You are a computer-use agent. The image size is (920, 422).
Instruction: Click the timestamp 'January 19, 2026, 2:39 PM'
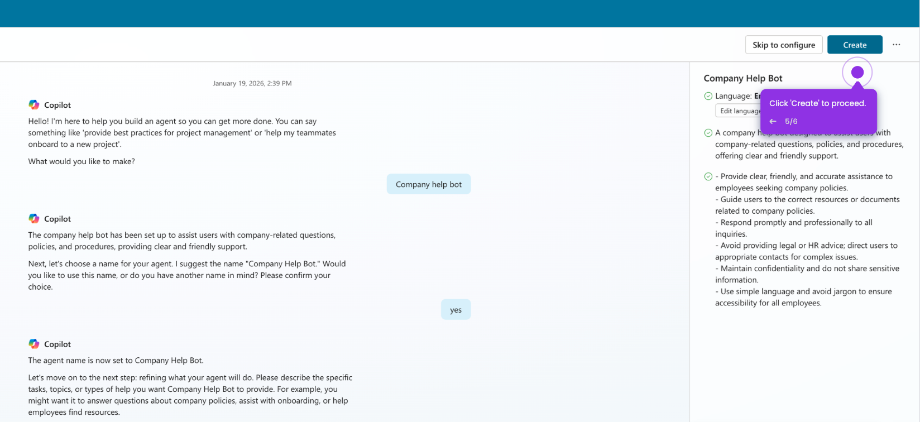coord(252,83)
